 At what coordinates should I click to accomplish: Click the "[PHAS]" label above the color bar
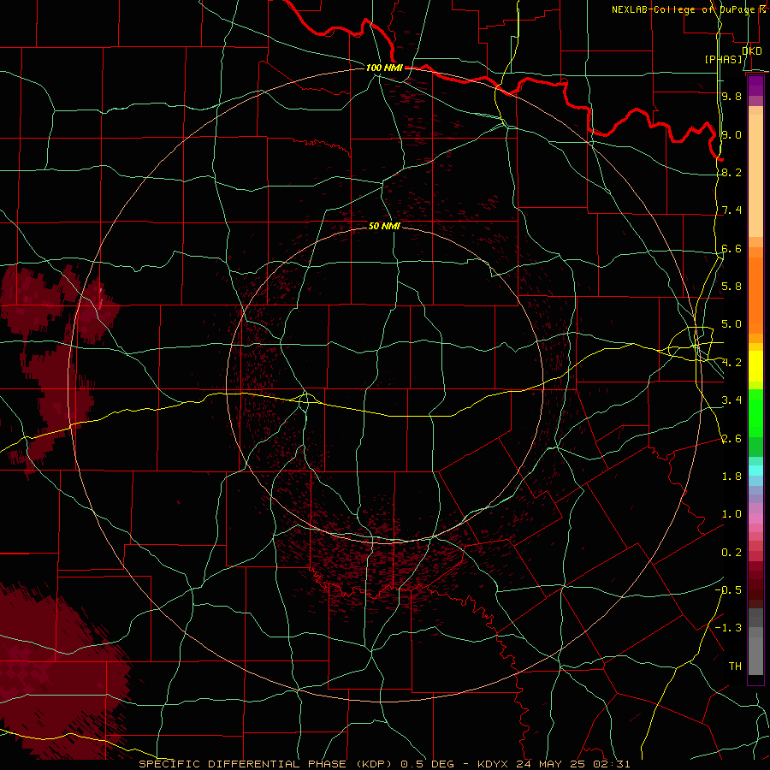(723, 59)
